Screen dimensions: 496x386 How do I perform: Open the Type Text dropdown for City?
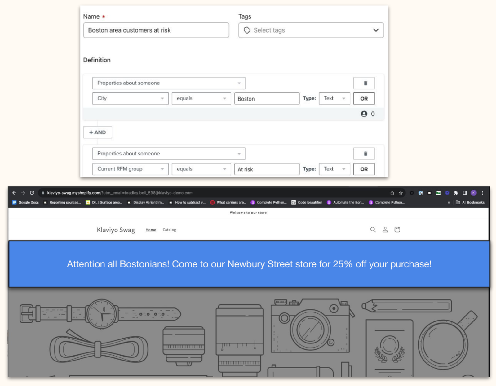334,98
